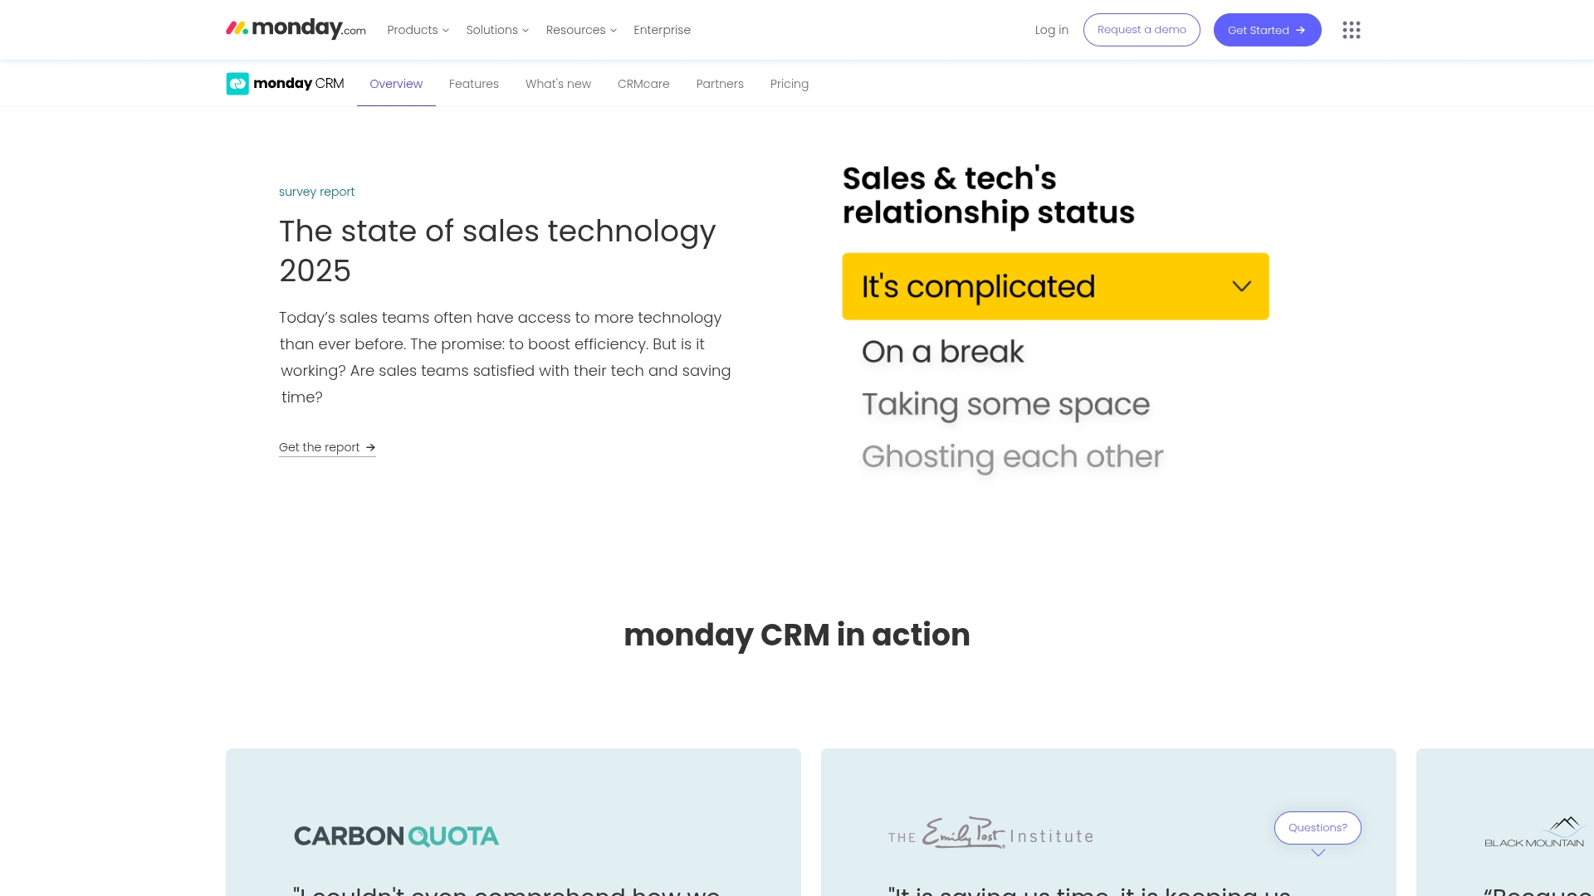Click the Emily Post Institute logo
Image resolution: width=1594 pixels, height=896 pixels.
click(x=990, y=833)
